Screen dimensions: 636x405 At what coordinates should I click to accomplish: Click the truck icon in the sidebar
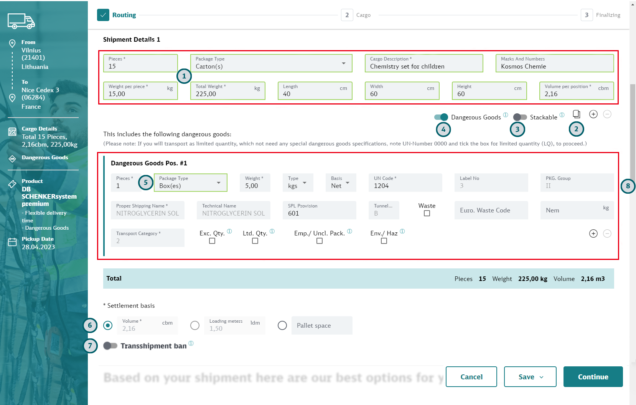[21, 21]
